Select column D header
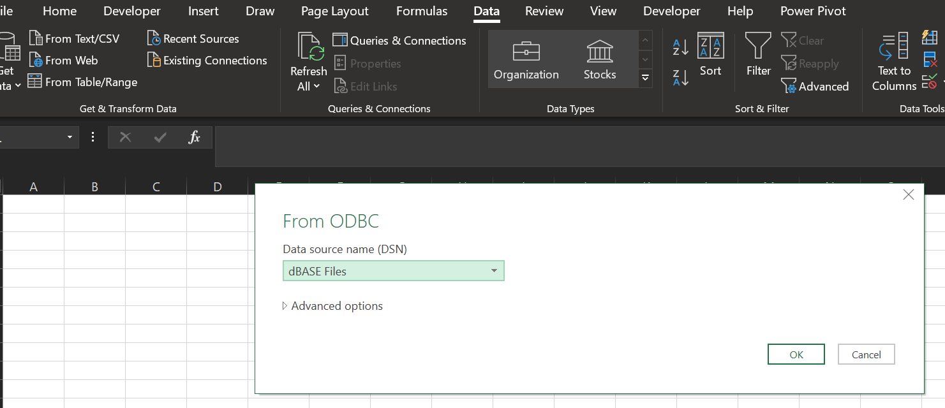This screenshot has width=945, height=408. click(218, 187)
